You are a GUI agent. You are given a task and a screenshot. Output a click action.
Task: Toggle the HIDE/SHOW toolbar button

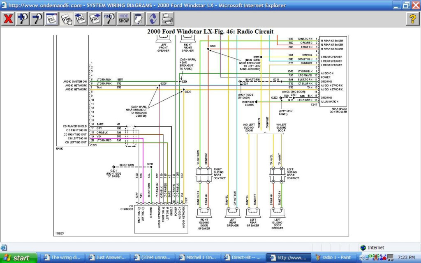[124, 19]
